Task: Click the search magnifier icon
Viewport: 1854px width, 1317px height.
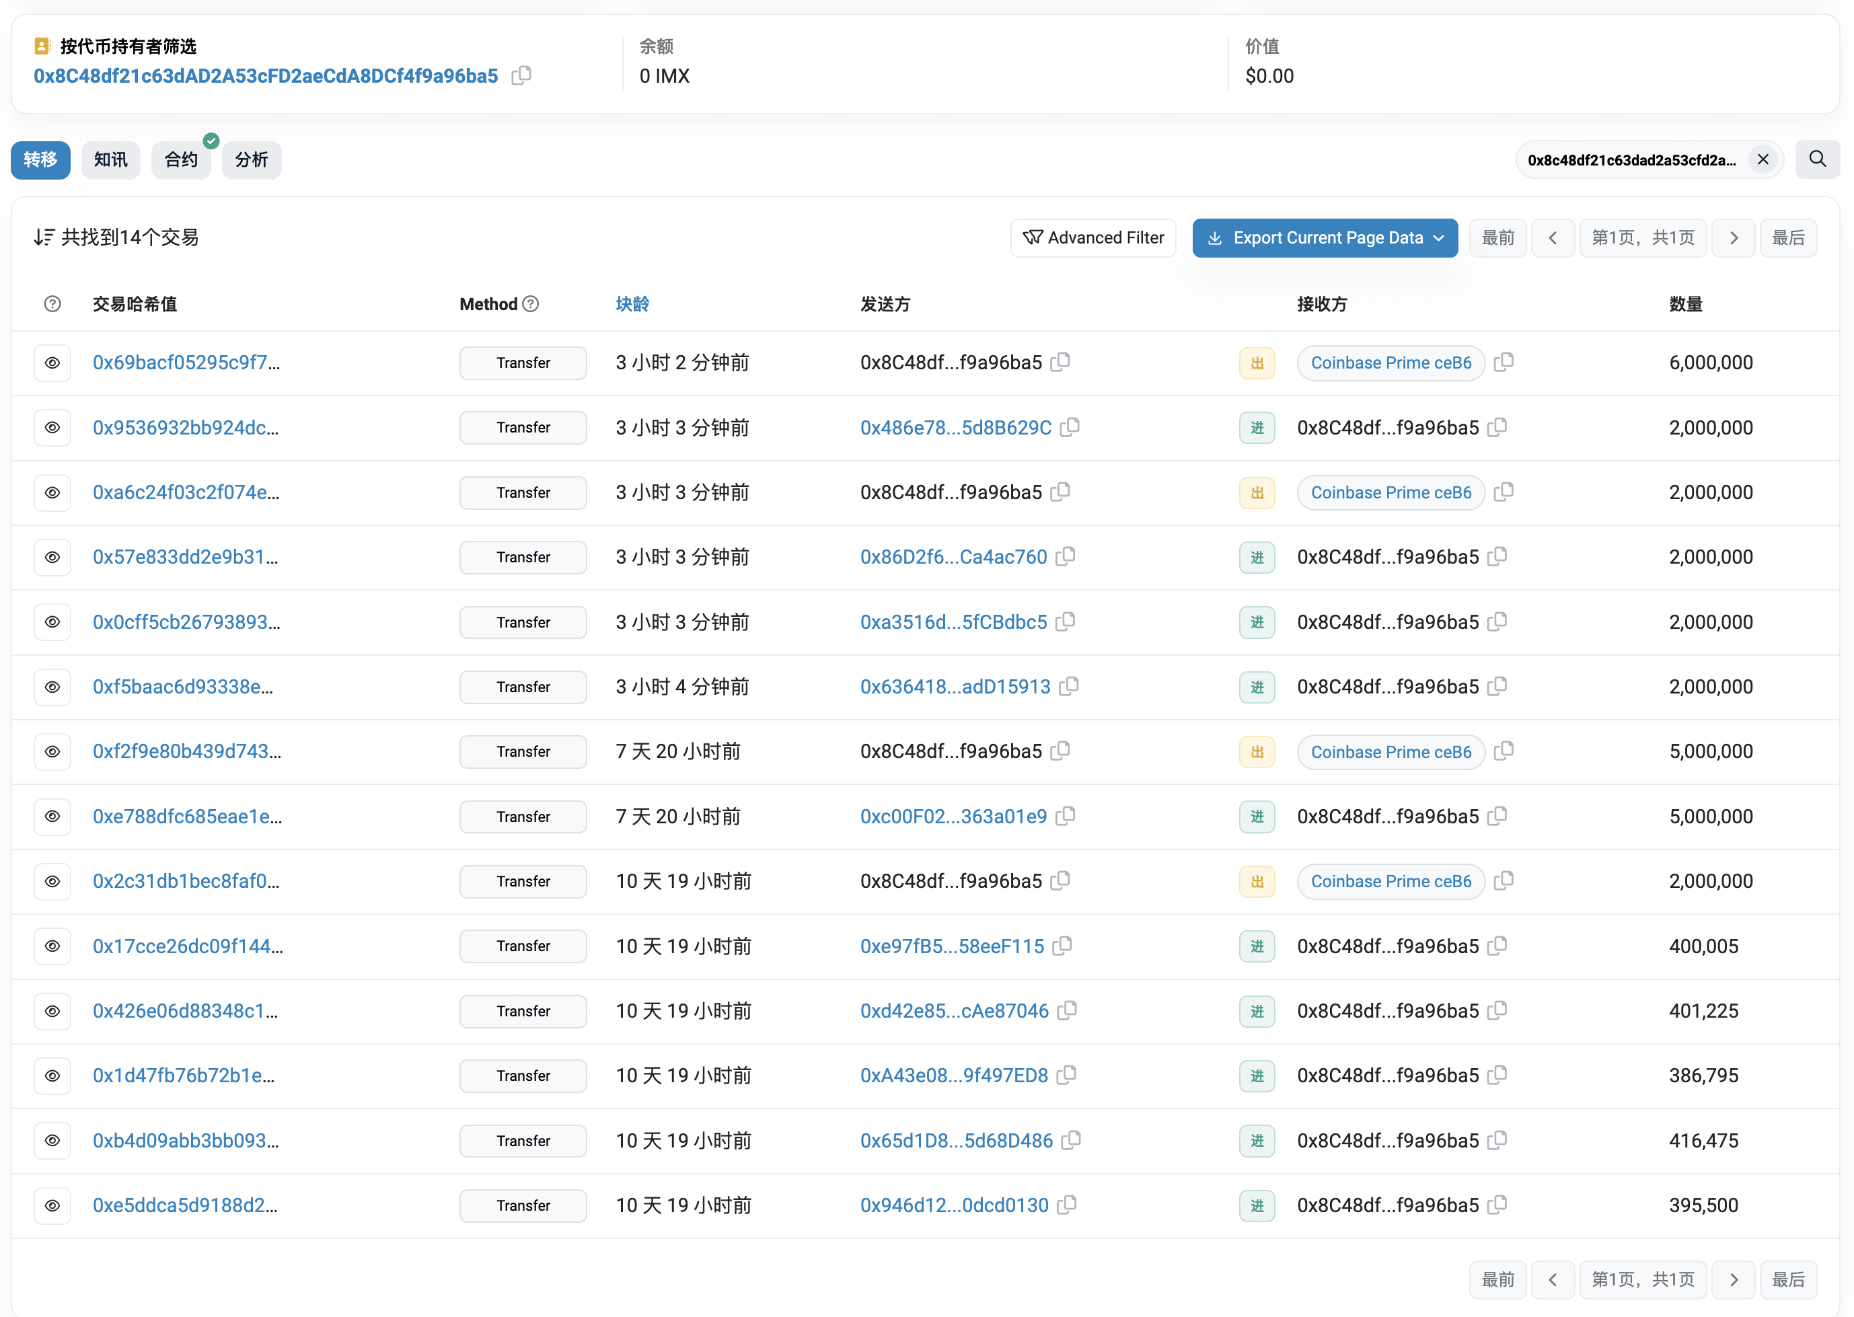Action: coord(1818,160)
